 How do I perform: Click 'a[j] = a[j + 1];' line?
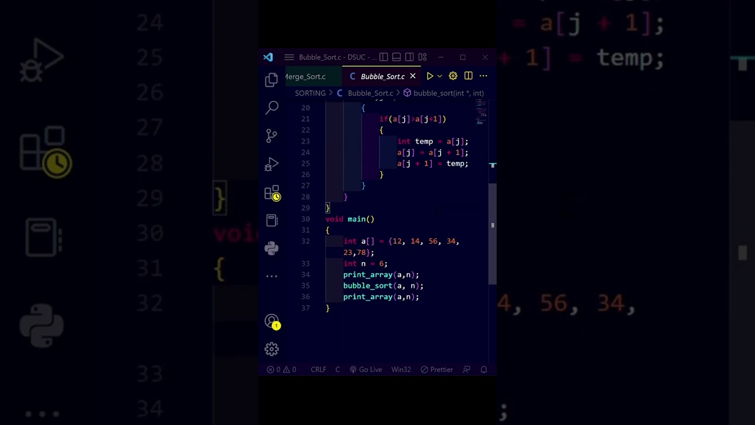click(x=433, y=153)
